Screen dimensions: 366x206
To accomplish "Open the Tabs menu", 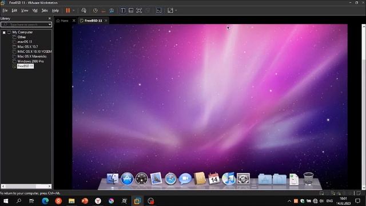I will (x=45, y=10).
